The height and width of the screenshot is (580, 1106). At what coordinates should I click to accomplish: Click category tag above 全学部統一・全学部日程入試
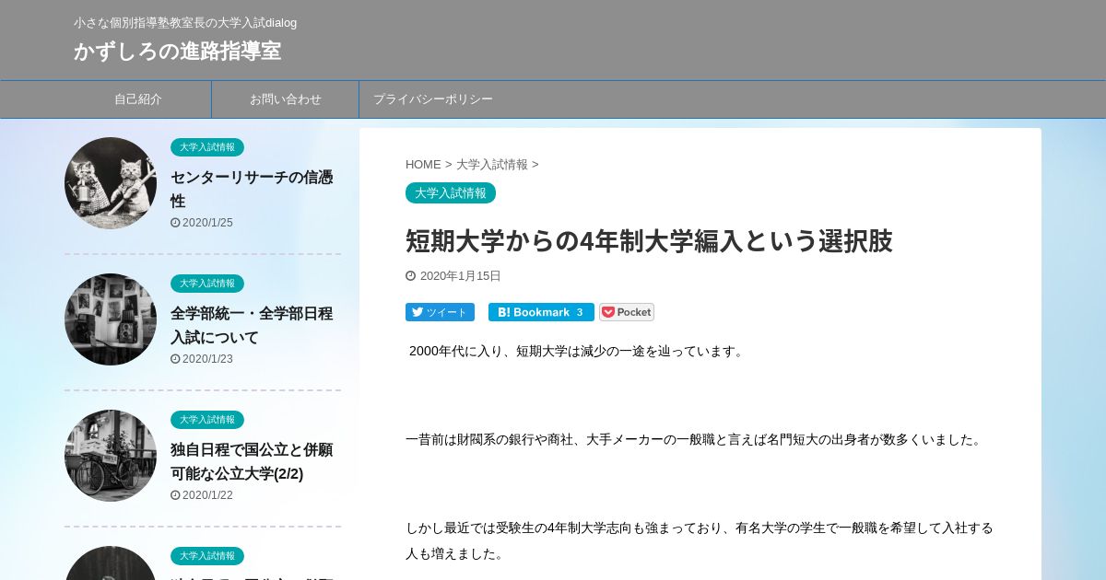(207, 284)
